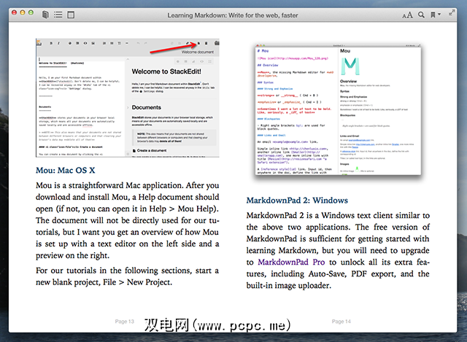467x342 pixels.
Task: Expand the bookmark dropdown arrow
Action: (x=439, y=14)
